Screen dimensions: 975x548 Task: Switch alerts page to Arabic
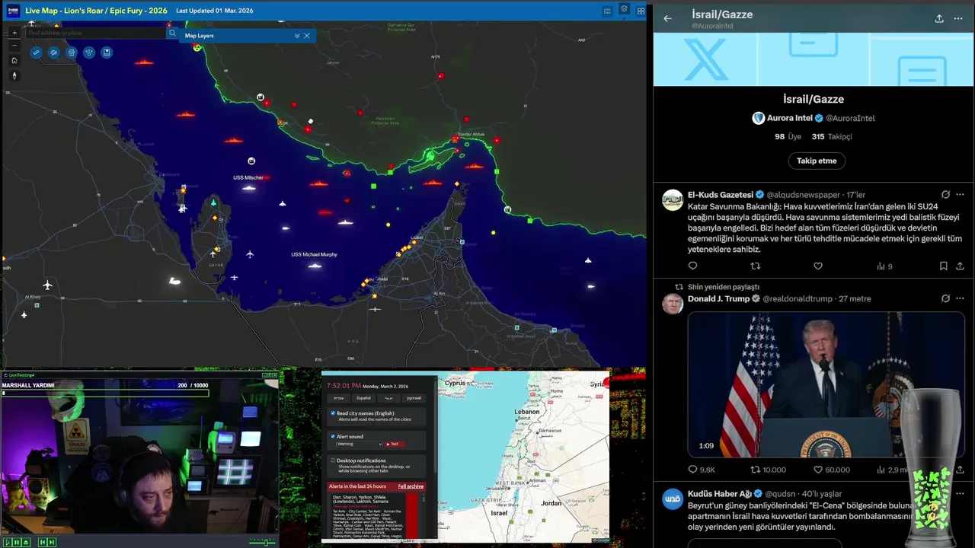pyautogui.click(x=388, y=398)
